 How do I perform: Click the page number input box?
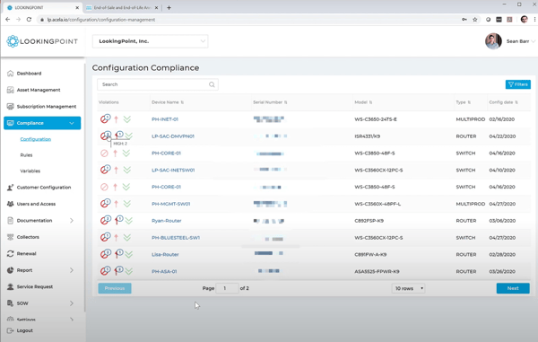point(228,288)
